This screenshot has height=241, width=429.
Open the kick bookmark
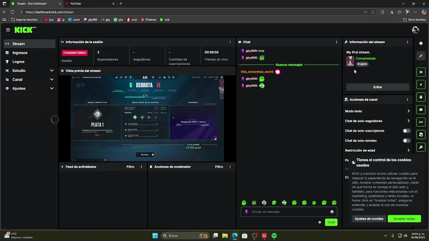pos(165,20)
